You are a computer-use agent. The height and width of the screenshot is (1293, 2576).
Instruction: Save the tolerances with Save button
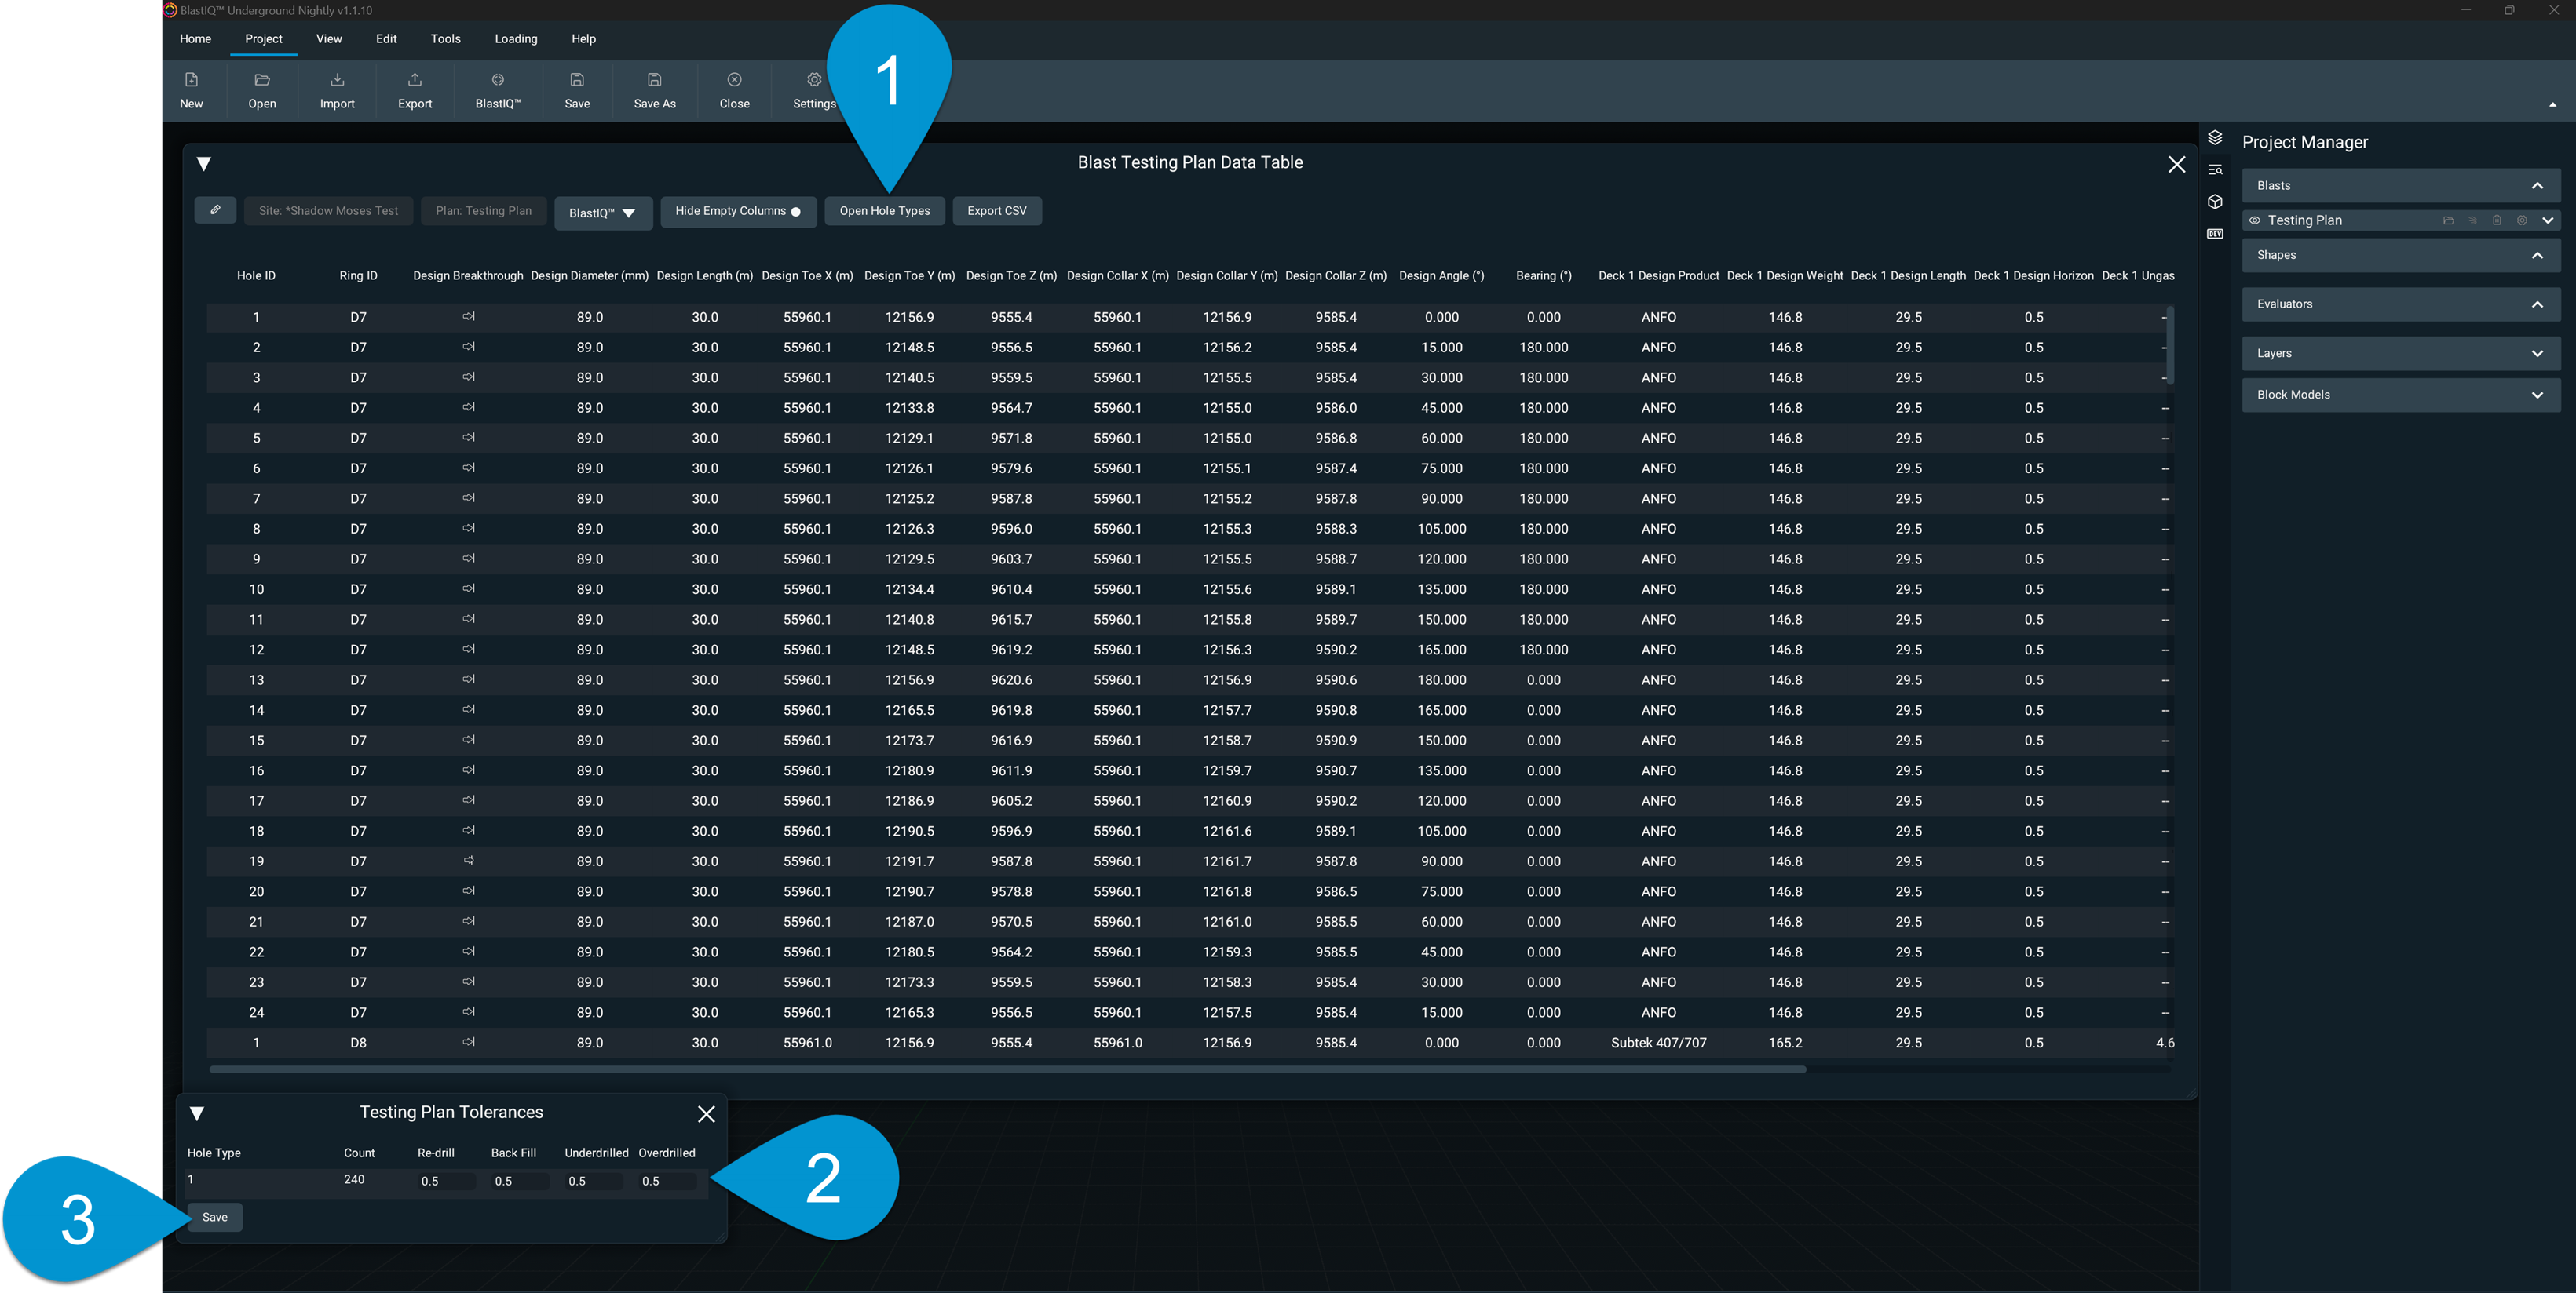(x=215, y=1217)
